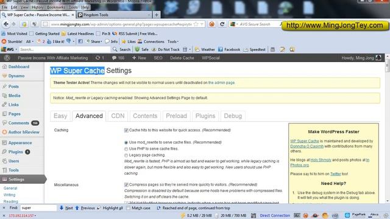Screen dimensions: 390x219
Task: Go back with browser back arrow
Action: (6, 24)
